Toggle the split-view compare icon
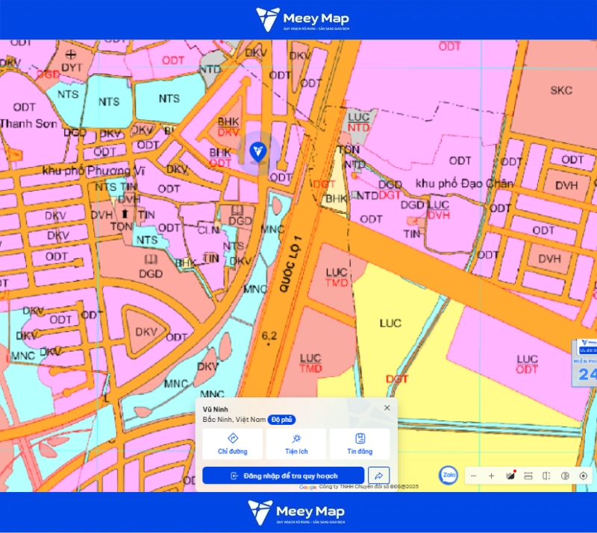The width and height of the screenshot is (597, 533). 546,476
